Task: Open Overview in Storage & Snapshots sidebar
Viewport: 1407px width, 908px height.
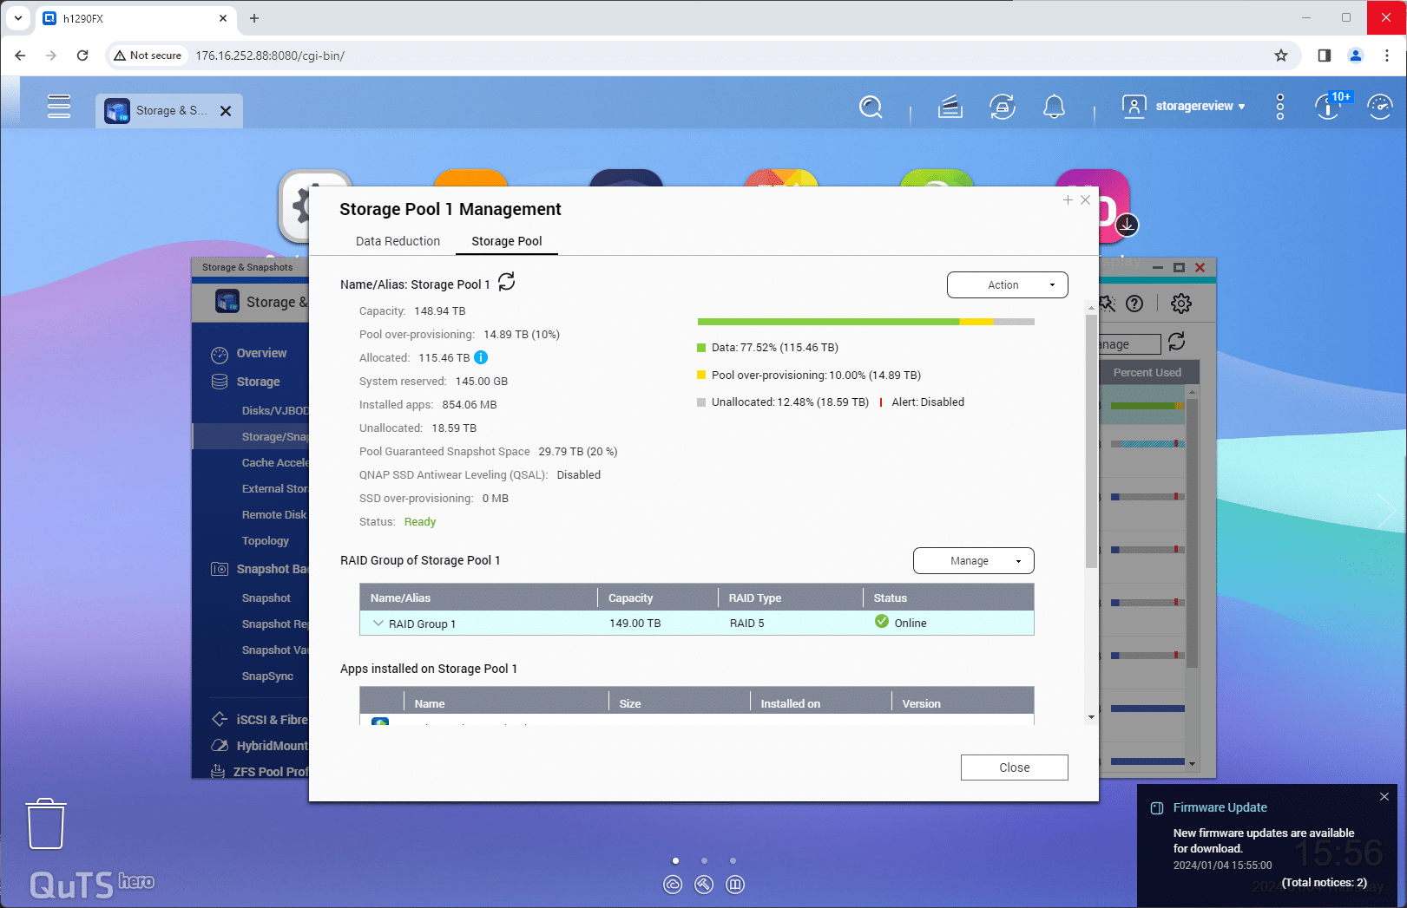Action: (x=261, y=353)
